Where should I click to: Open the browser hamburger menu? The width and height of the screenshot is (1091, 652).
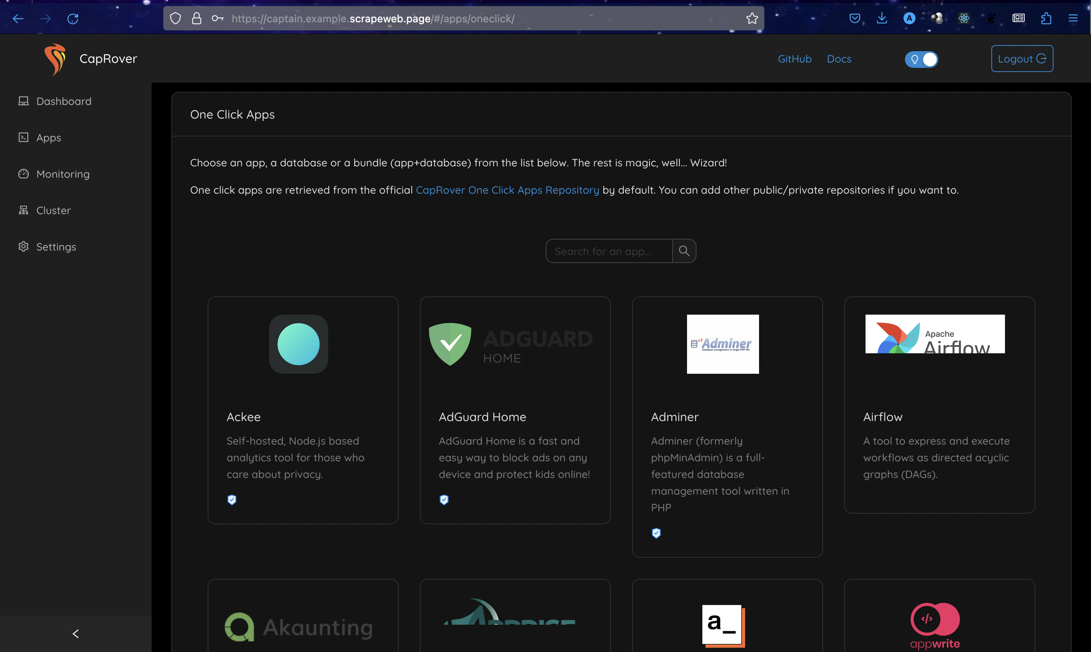[x=1072, y=19]
